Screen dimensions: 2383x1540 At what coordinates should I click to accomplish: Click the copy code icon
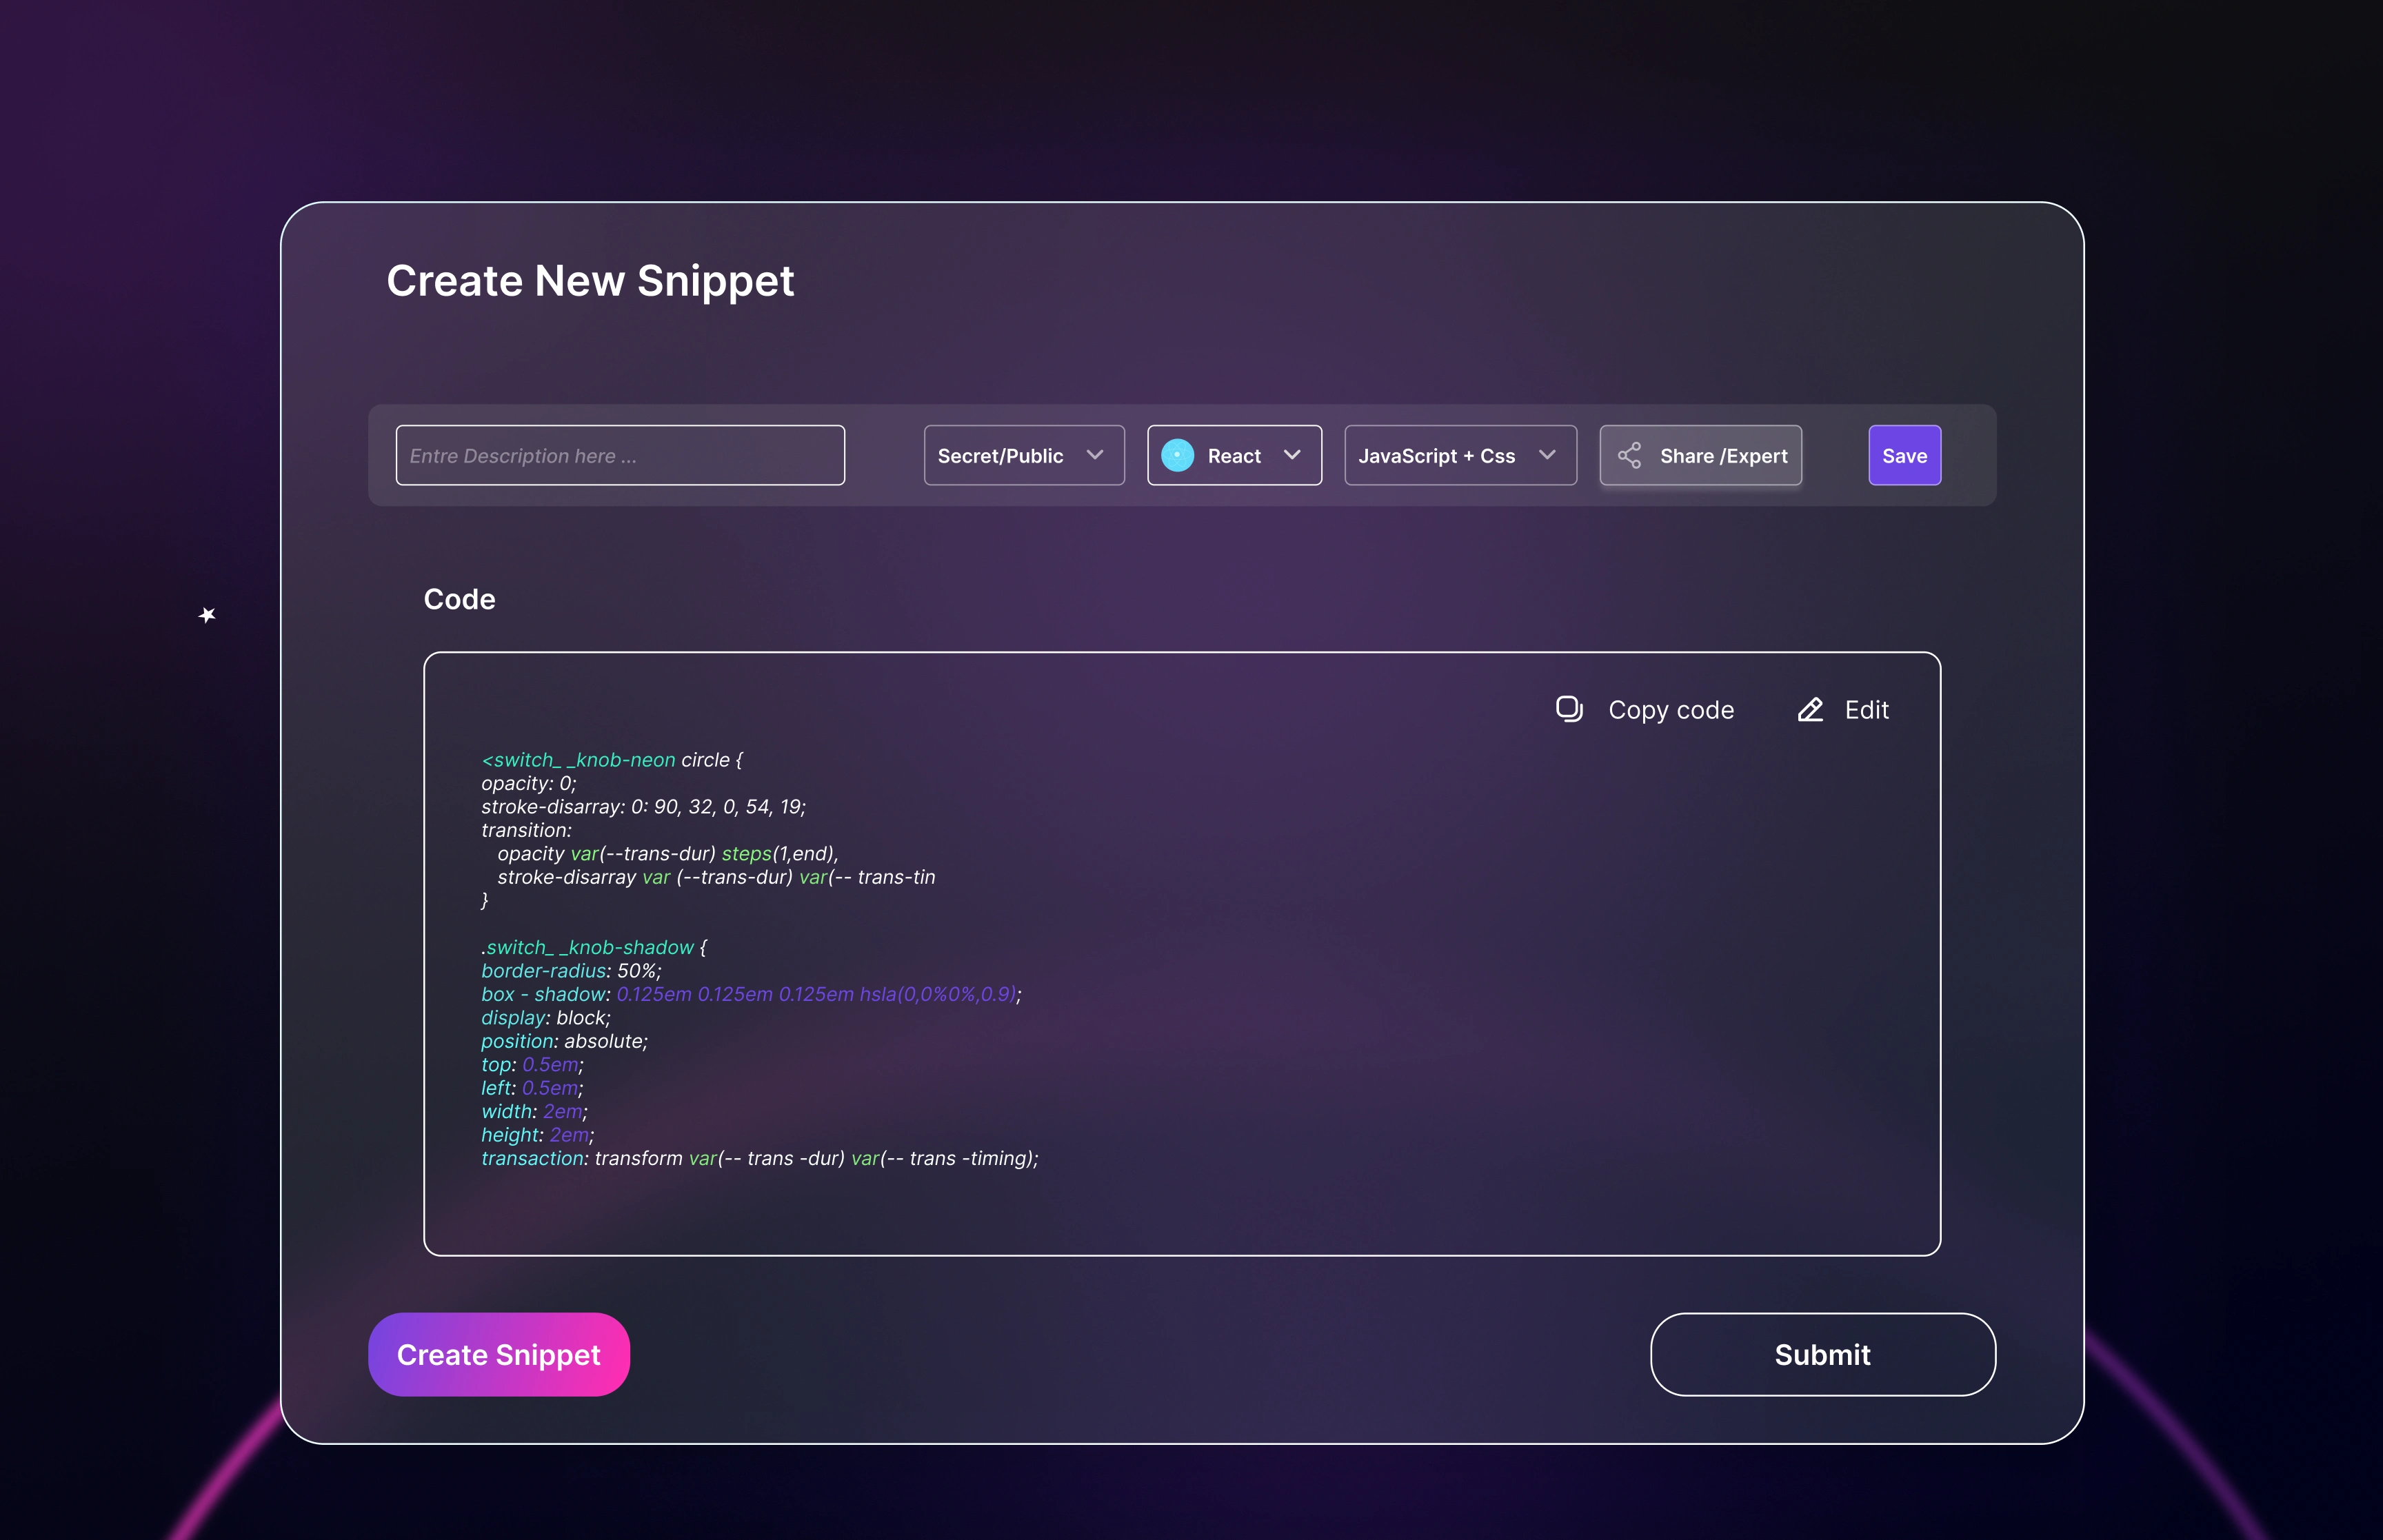1569,709
